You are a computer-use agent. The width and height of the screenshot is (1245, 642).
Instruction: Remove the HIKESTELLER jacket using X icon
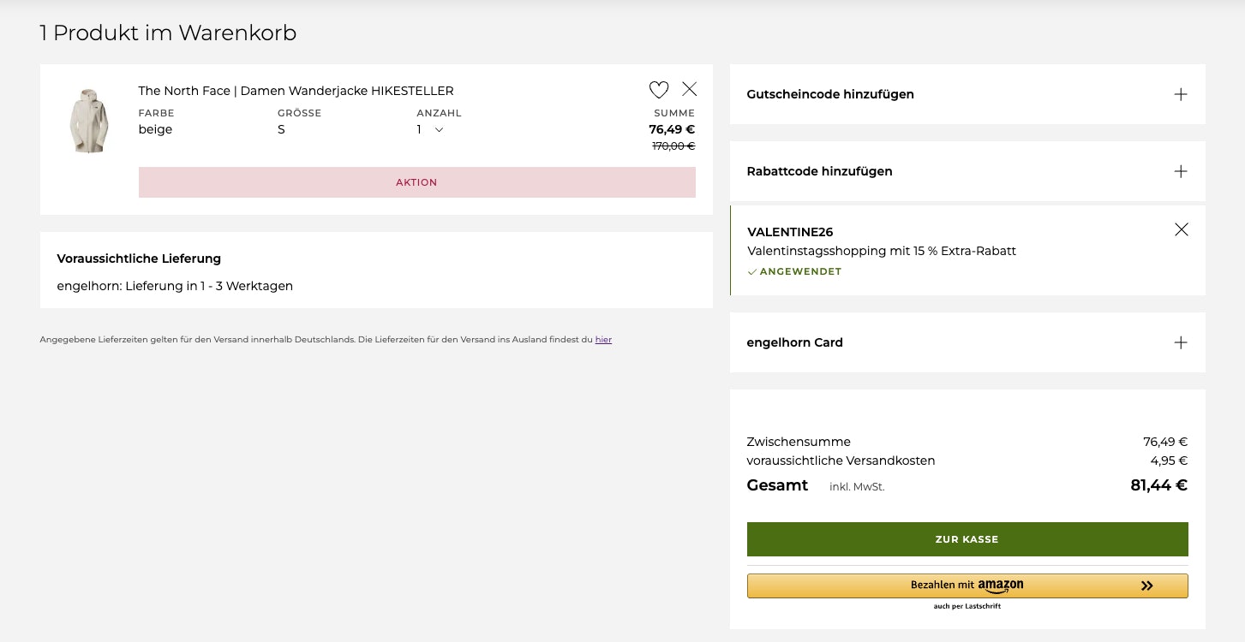(689, 89)
